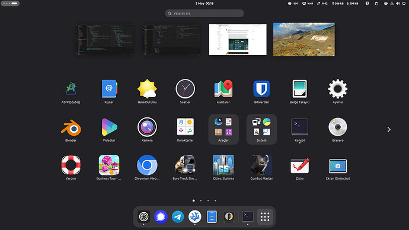Open network icon in system tray
Viewport: 409px width, 230px height.
[392, 4]
